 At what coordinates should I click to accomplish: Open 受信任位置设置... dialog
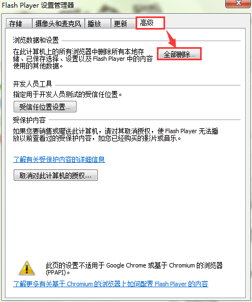point(45,107)
